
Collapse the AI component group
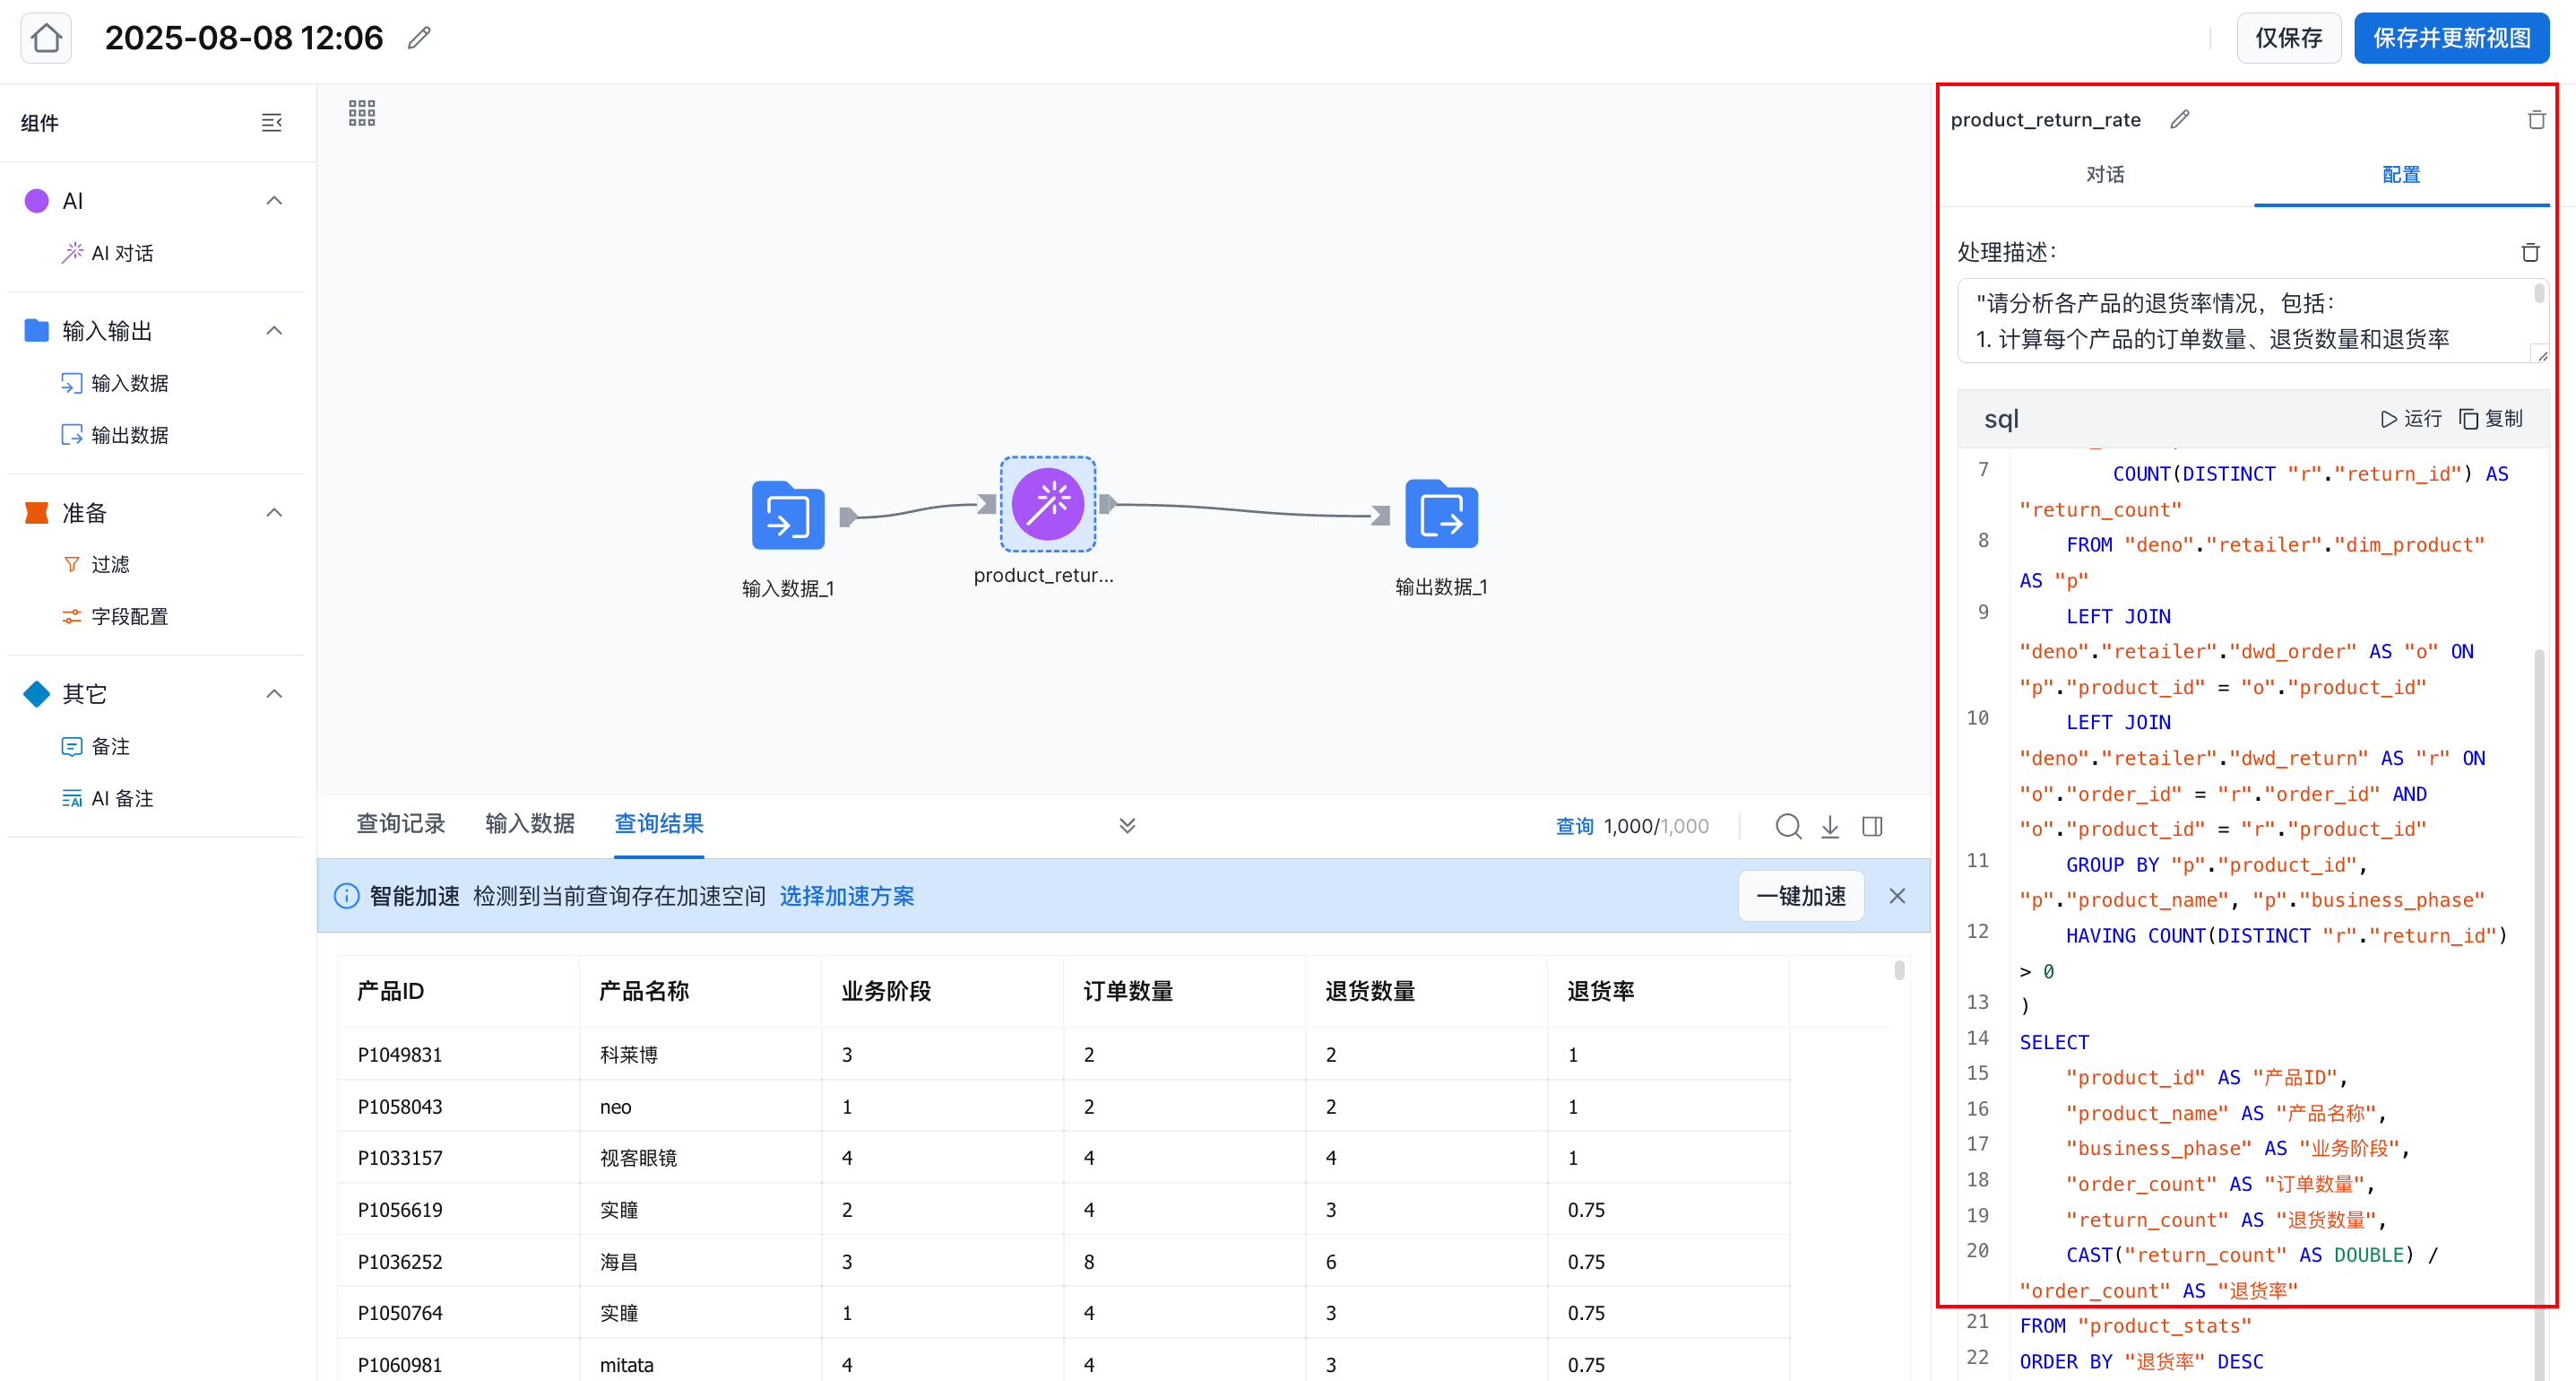(274, 201)
